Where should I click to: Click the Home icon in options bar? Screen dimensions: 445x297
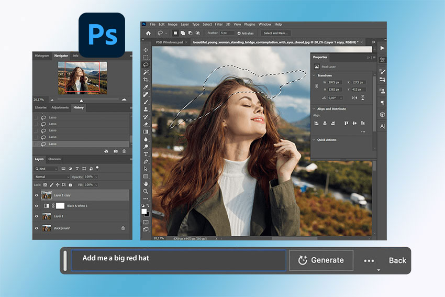point(148,33)
